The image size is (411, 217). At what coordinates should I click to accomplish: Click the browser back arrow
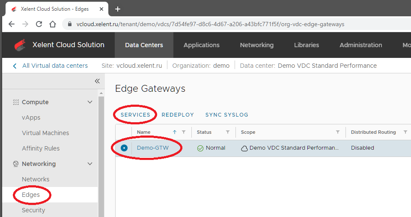tap(12, 24)
